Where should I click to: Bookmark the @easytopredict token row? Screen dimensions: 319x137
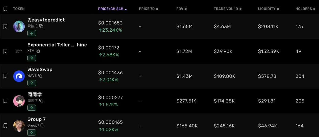(x=5, y=26)
